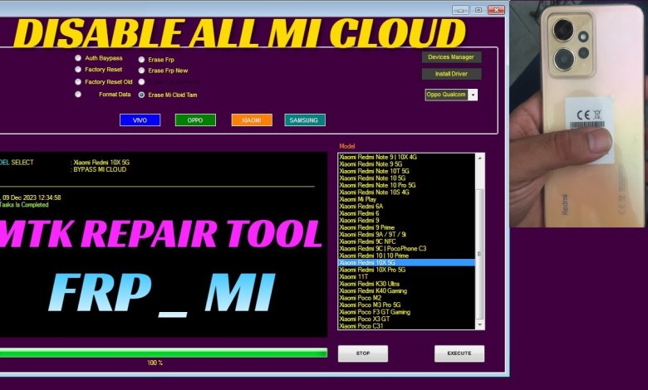
Task: Select Xiaomi Redmi 10 | 10 Prime
Action: (406, 256)
